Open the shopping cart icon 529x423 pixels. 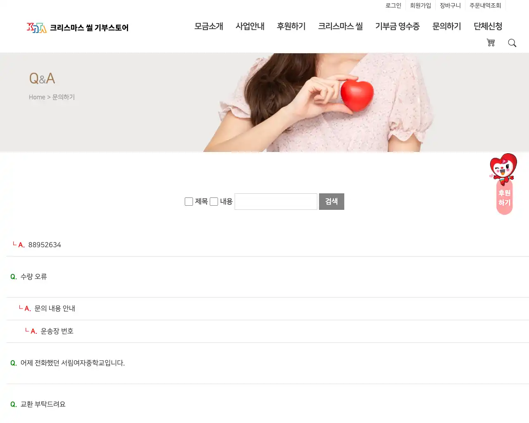[x=491, y=43]
